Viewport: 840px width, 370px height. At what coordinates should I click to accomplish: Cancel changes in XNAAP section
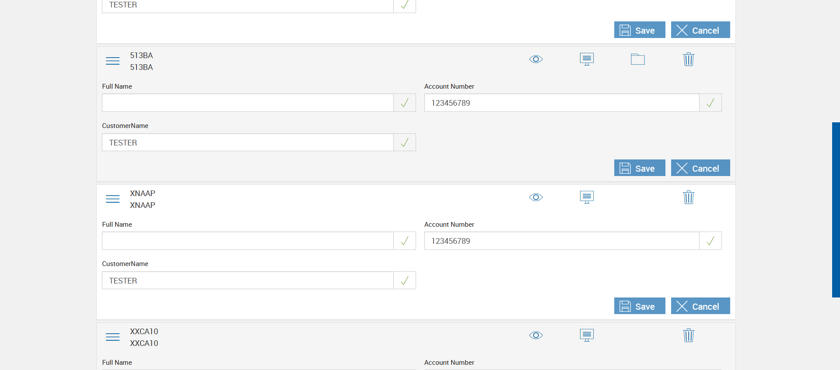point(700,306)
